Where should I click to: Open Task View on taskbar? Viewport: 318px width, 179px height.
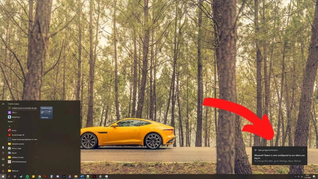(15, 177)
